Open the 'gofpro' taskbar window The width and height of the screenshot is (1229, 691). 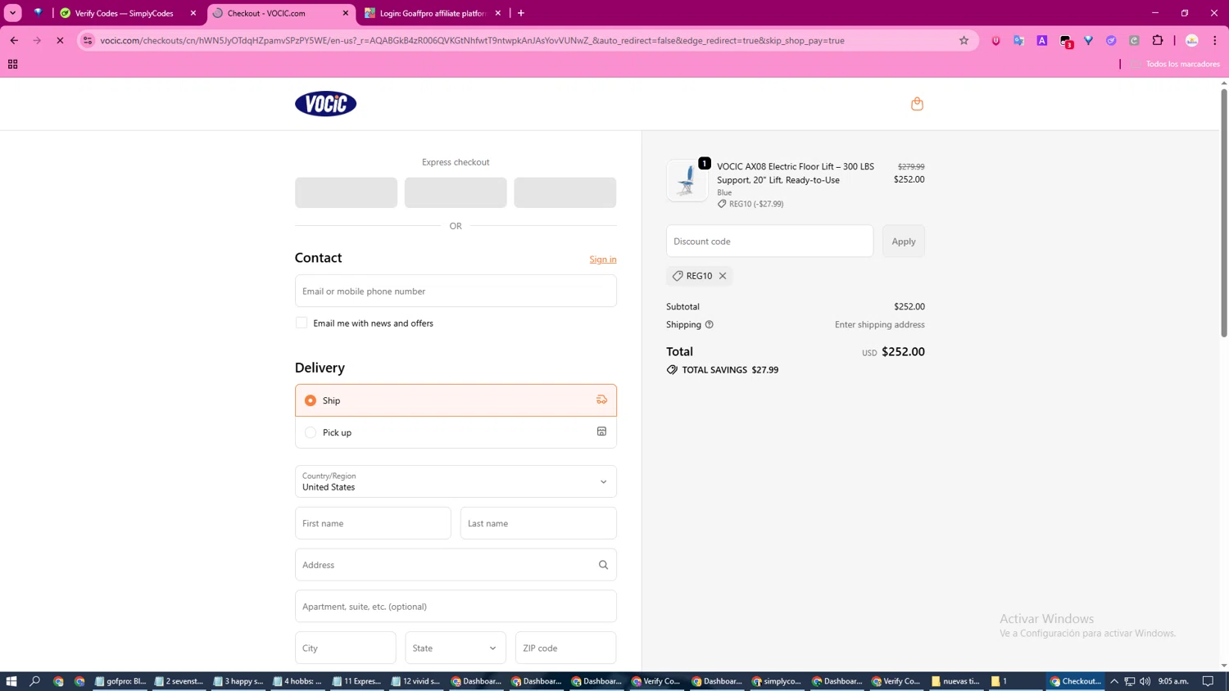[120, 681]
